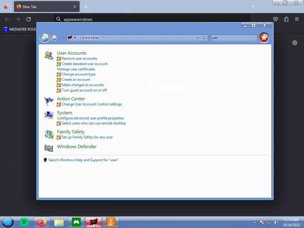The width and height of the screenshot is (304, 228).
Task: Search Windows Help and Support for "user"
Action: coord(83,160)
